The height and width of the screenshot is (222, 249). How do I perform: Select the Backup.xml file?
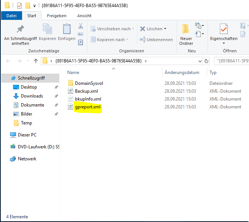click(x=86, y=91)
